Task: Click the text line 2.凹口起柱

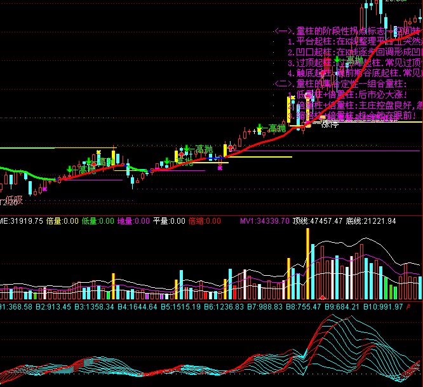Action: point(355,52)
